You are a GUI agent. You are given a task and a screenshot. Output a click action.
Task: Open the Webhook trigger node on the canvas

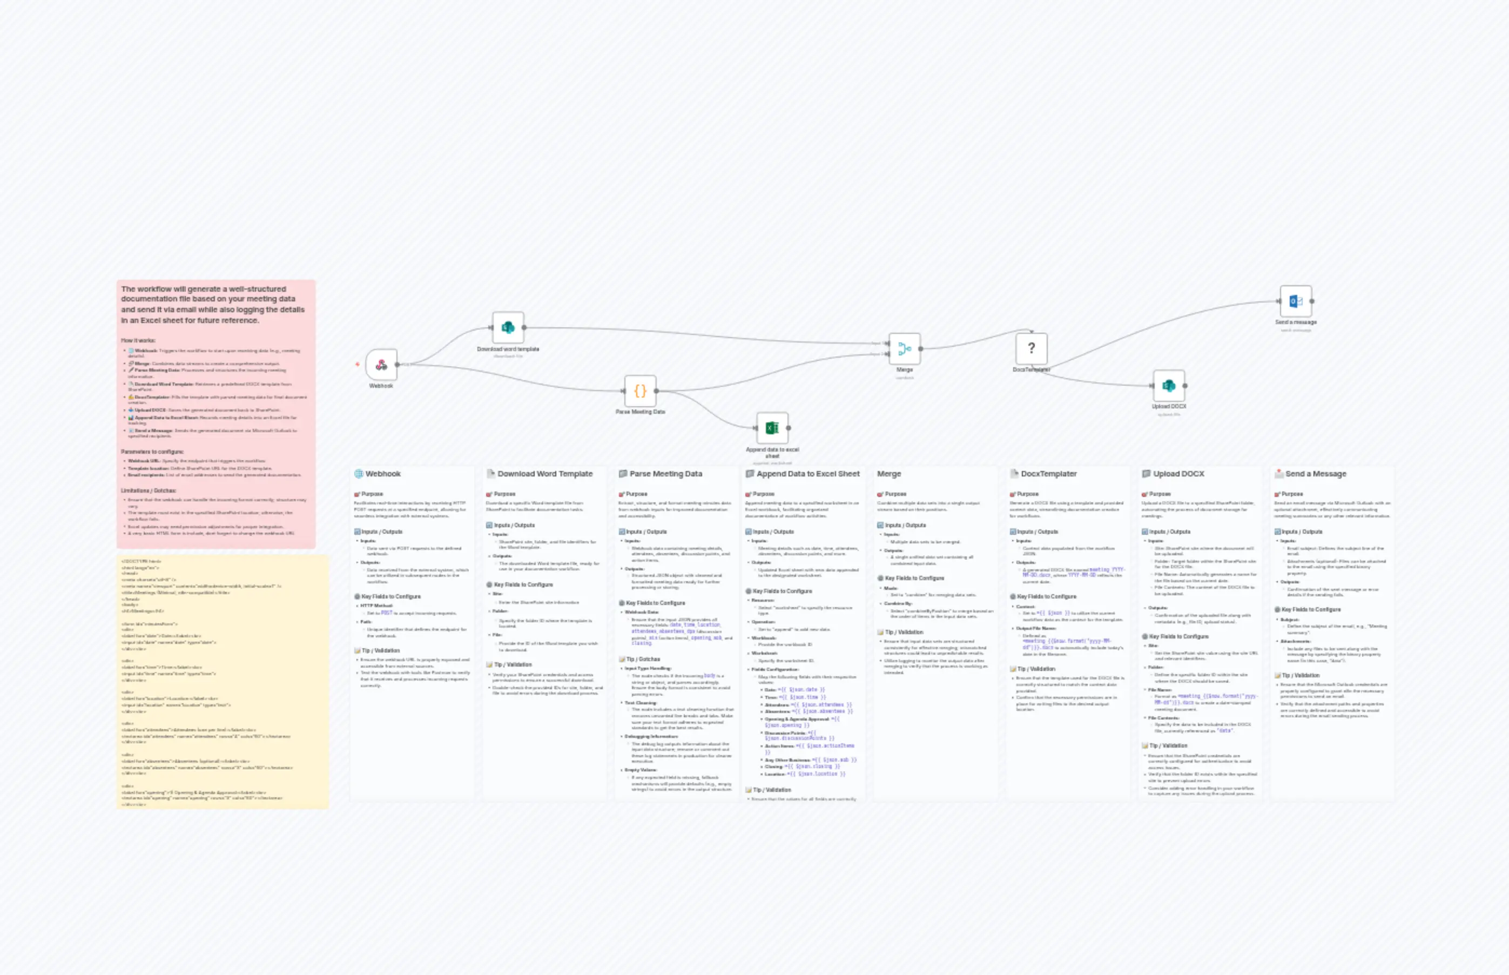(x=381, y=366)
